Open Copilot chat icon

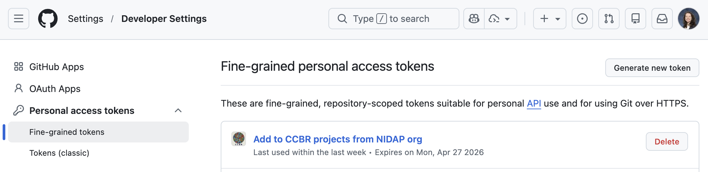(474, 19)
